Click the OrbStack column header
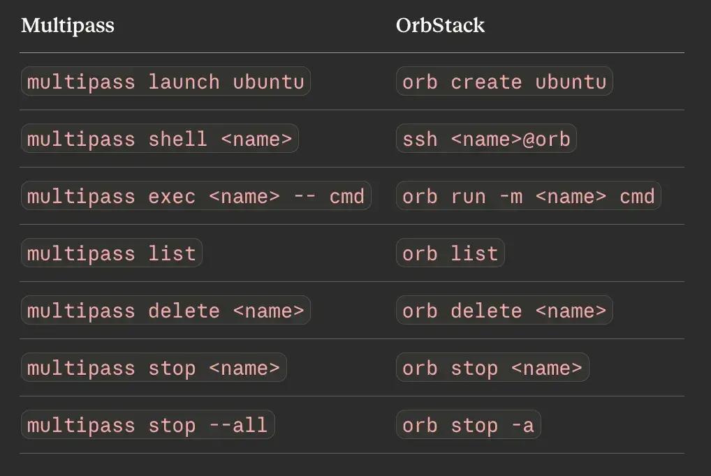This screenshot has height=476, width=711. click(440, 25)
